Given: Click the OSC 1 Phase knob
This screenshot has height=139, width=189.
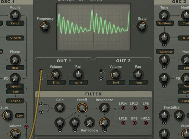Looking at the screenshot, I should tap(15, 60).
